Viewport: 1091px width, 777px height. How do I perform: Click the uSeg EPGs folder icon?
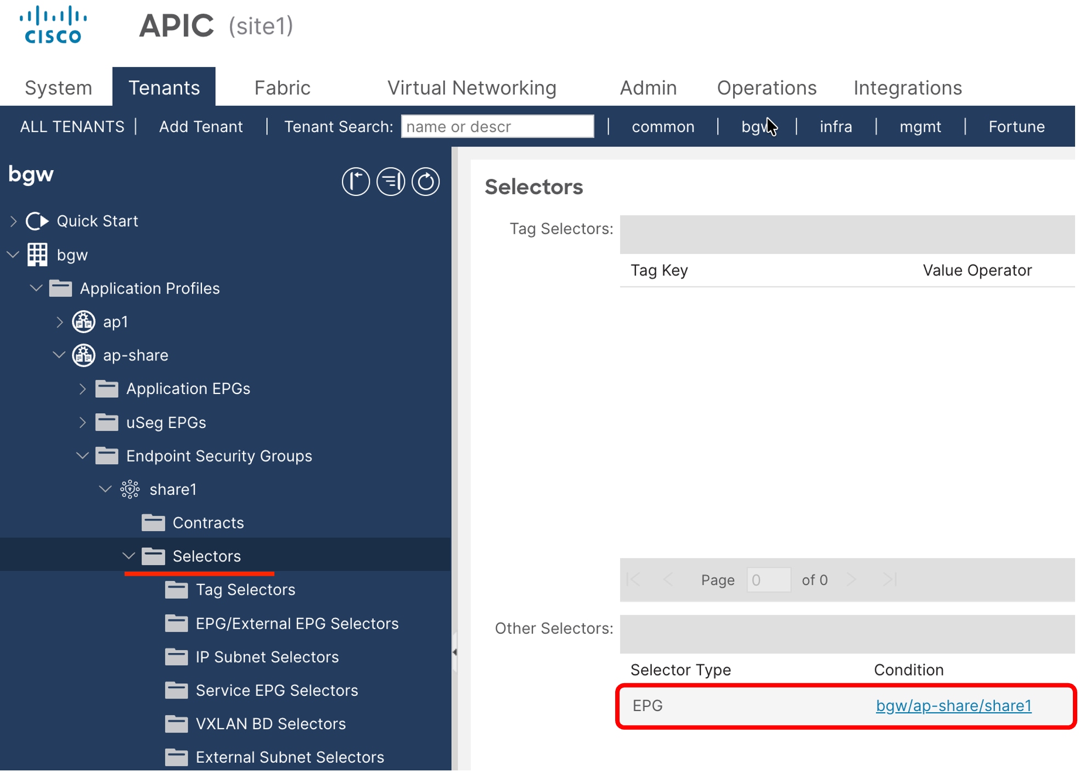(106, 422)
